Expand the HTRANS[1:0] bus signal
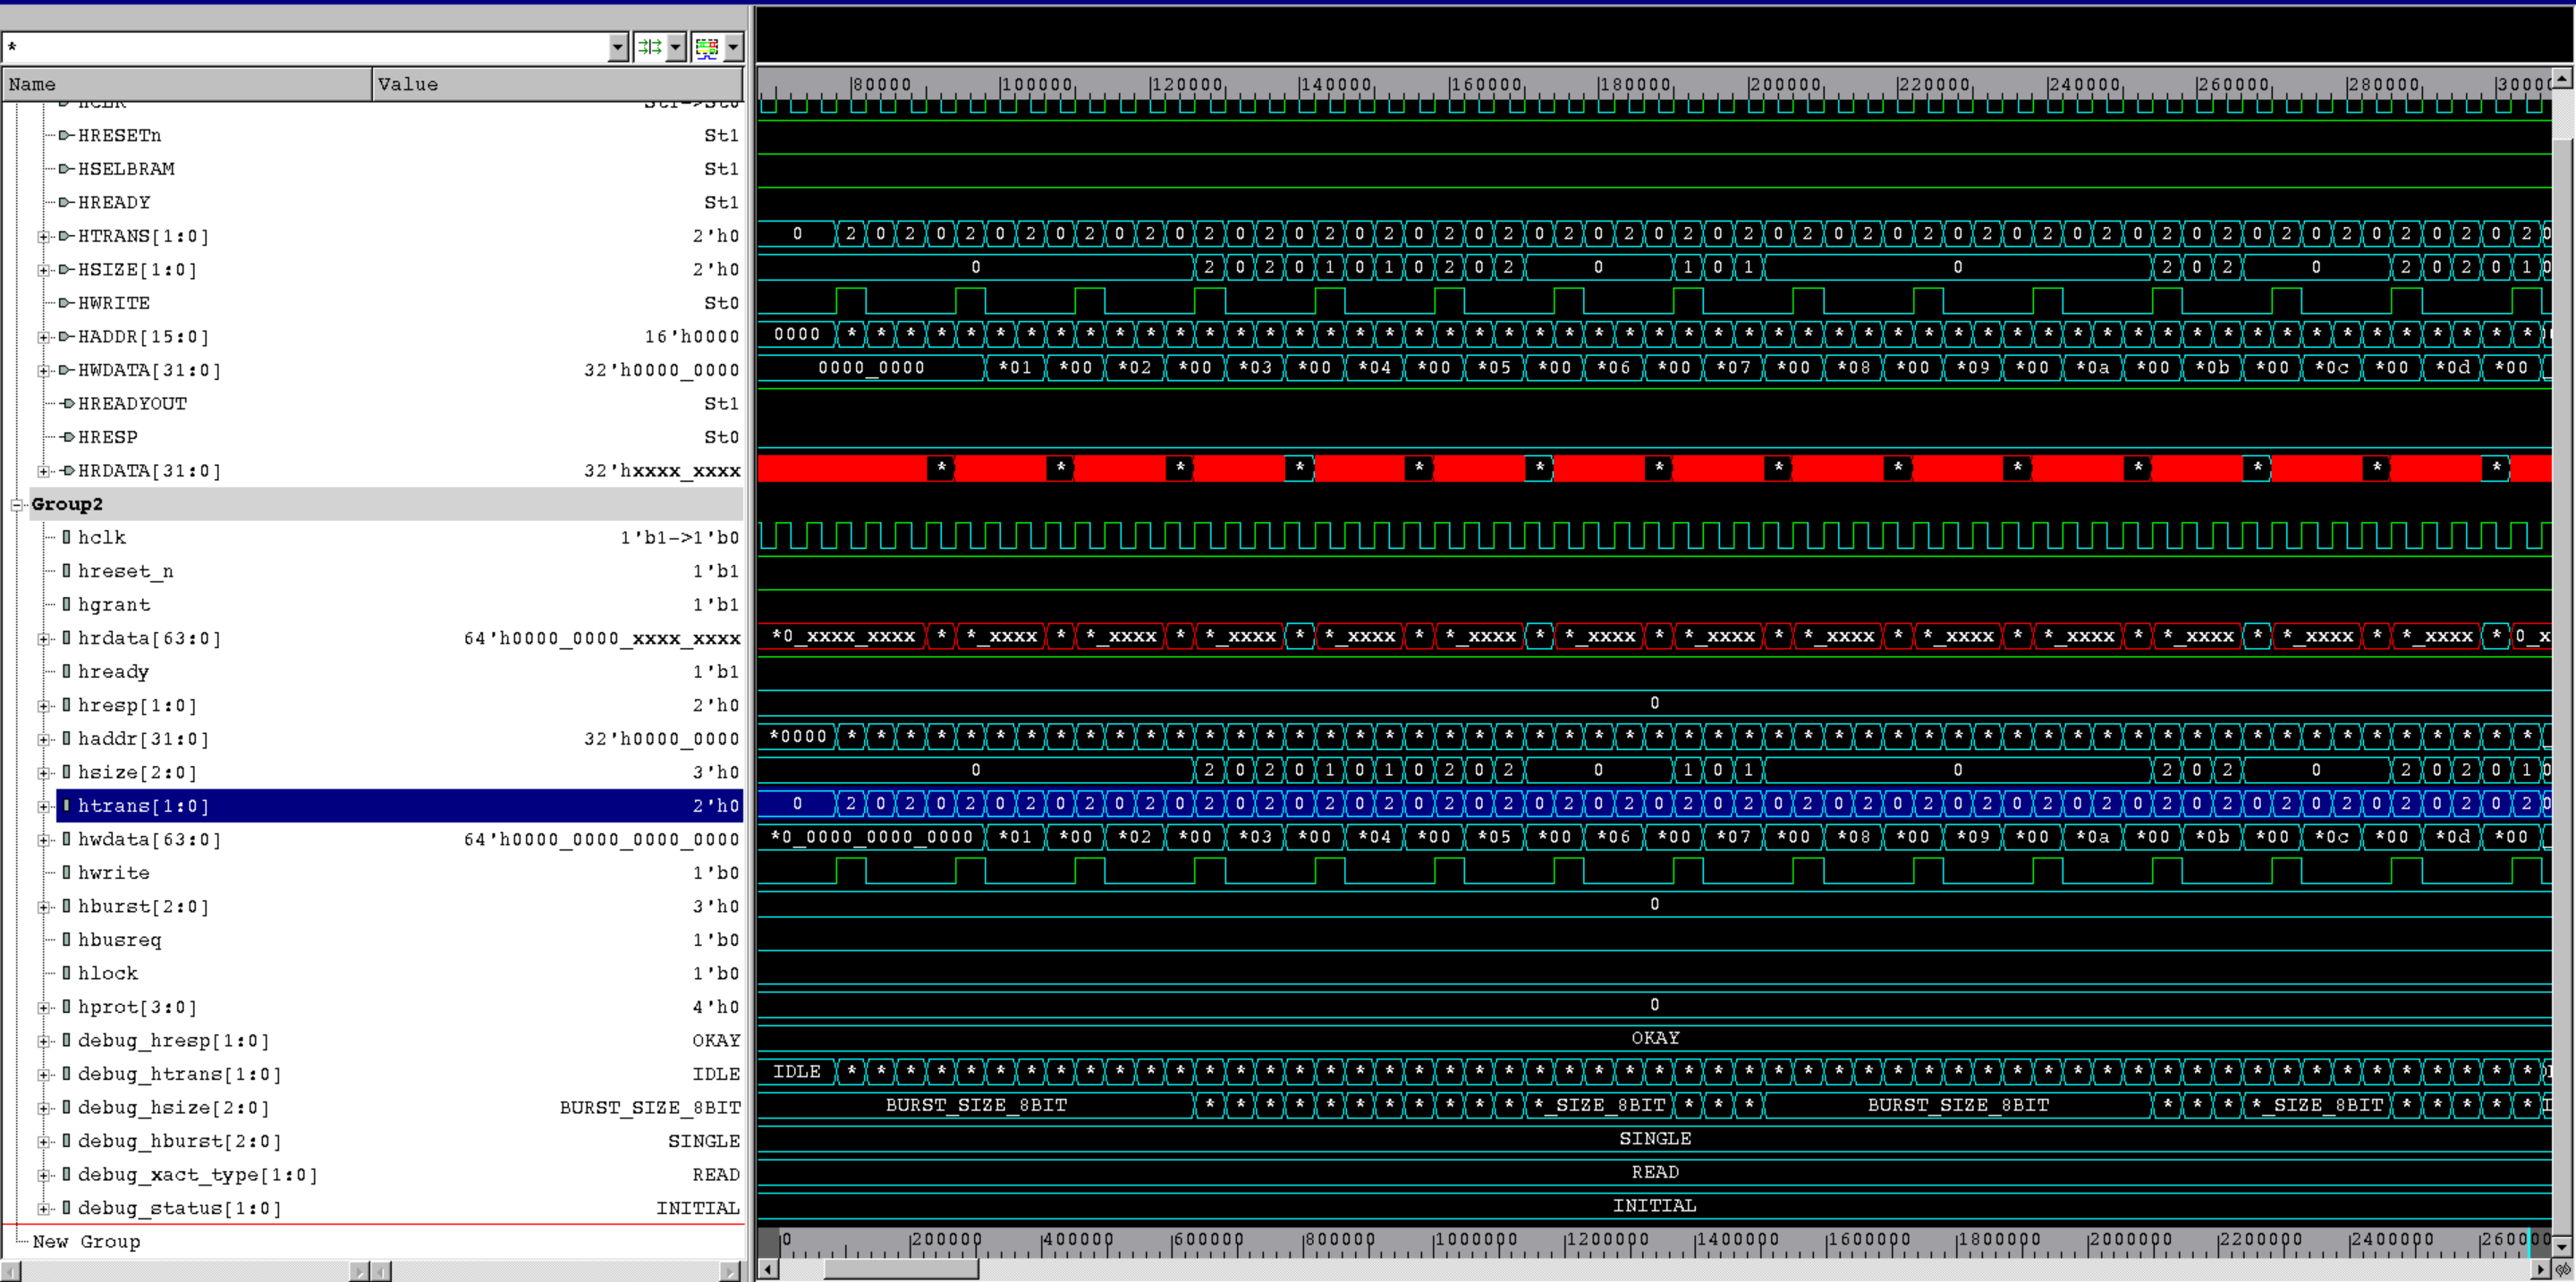This screenshot has height=1282, width=2576. click(x=43, y=237)
